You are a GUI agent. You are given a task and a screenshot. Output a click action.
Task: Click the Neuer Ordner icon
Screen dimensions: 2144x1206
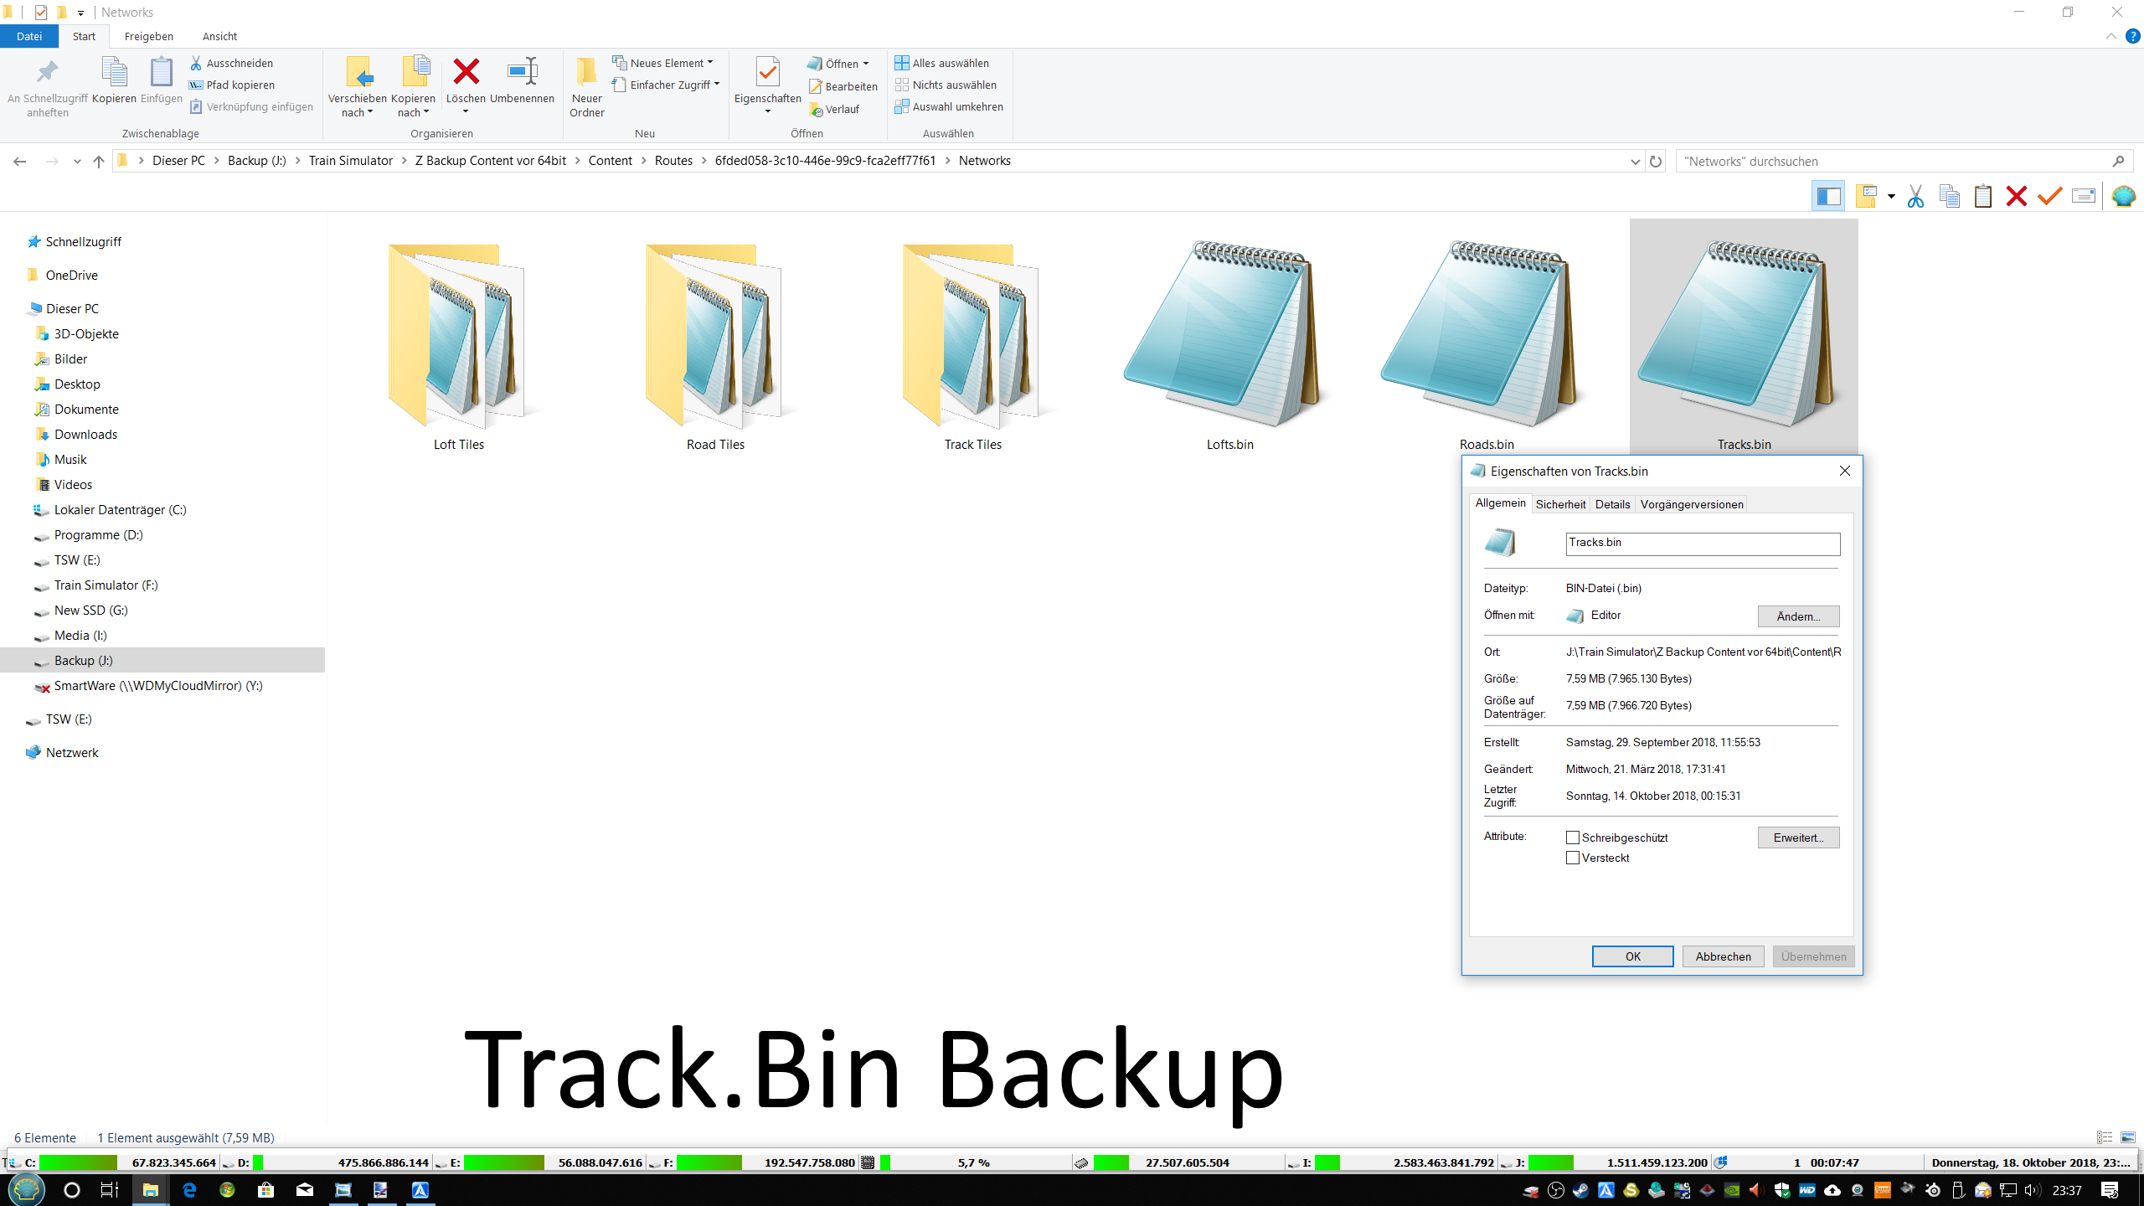pyautogui.click(x=586, y=72)
